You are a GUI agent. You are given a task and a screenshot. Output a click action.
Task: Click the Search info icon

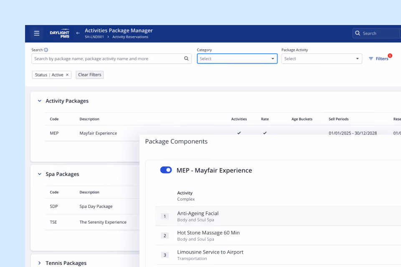click(46, 50)
